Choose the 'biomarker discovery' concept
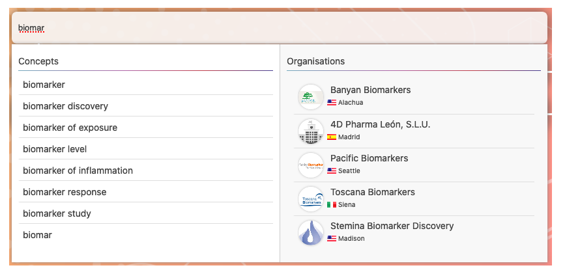Screen dimensions: 565x272 pyautogui.click(x=65, y=106)
